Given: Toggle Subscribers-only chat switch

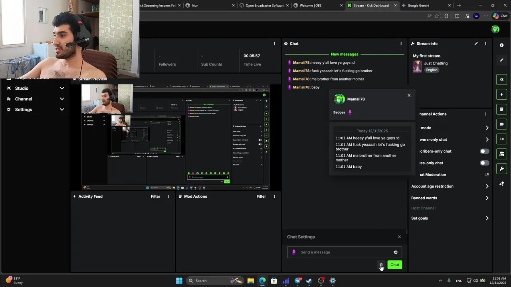Looking at the screenshot, I should pyautogui.click(x=484, y=151).
